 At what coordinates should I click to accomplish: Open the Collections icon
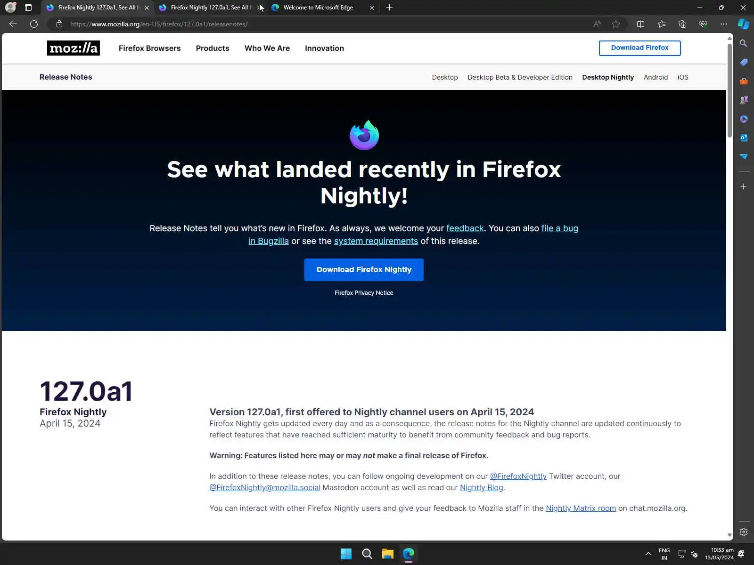pos(682,24)
